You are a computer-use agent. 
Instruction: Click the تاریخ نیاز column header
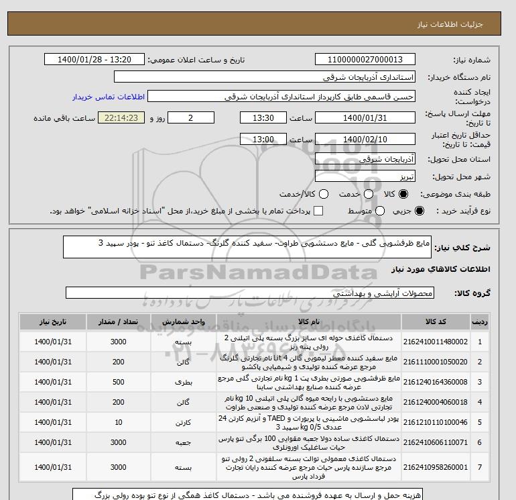53,322
